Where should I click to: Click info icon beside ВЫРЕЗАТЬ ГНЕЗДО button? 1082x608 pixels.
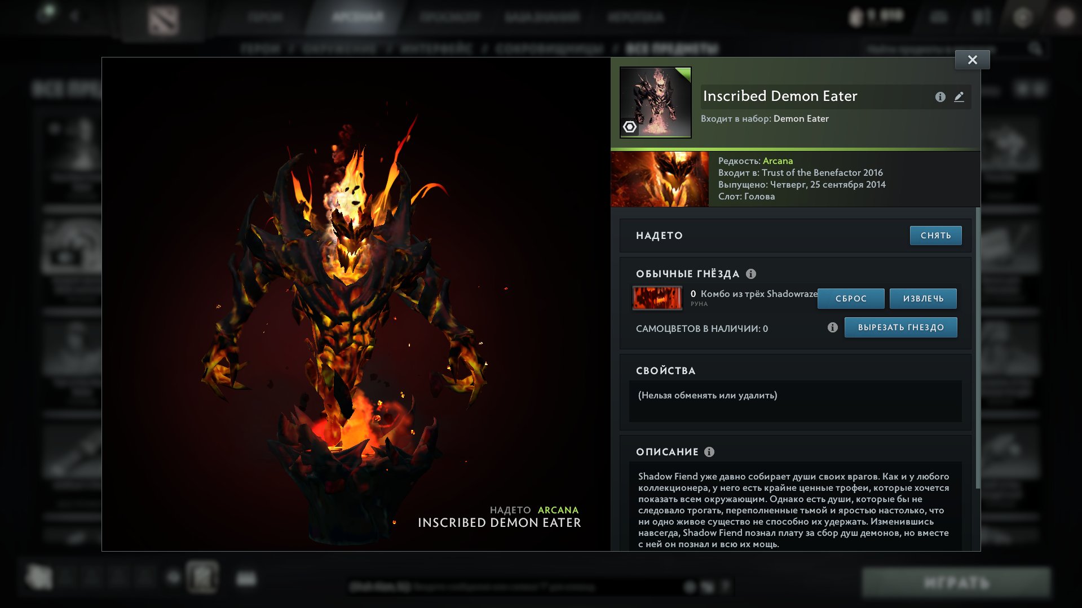click(x=832, y=327)
